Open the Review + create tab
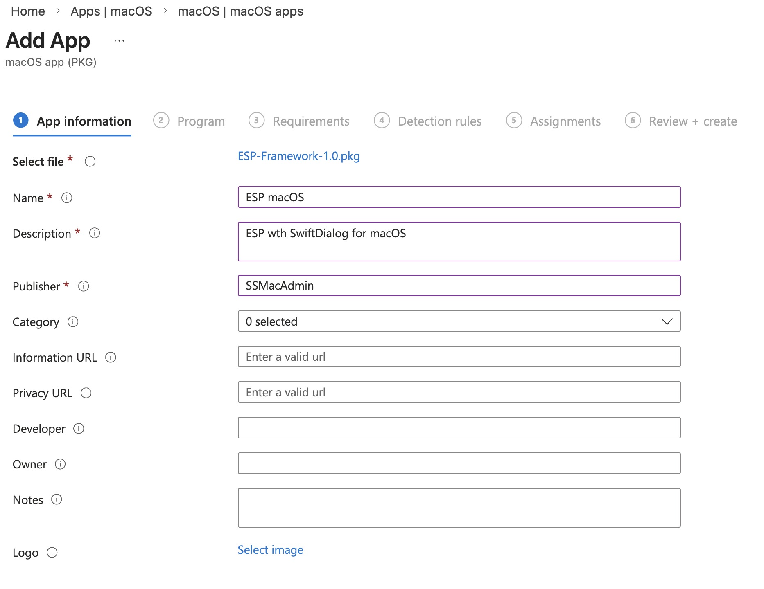The height and width of the screenshot is (589, 764). pos(692,121)
